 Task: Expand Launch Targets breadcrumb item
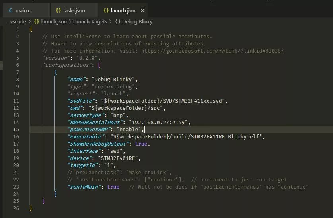coord(90,21)
